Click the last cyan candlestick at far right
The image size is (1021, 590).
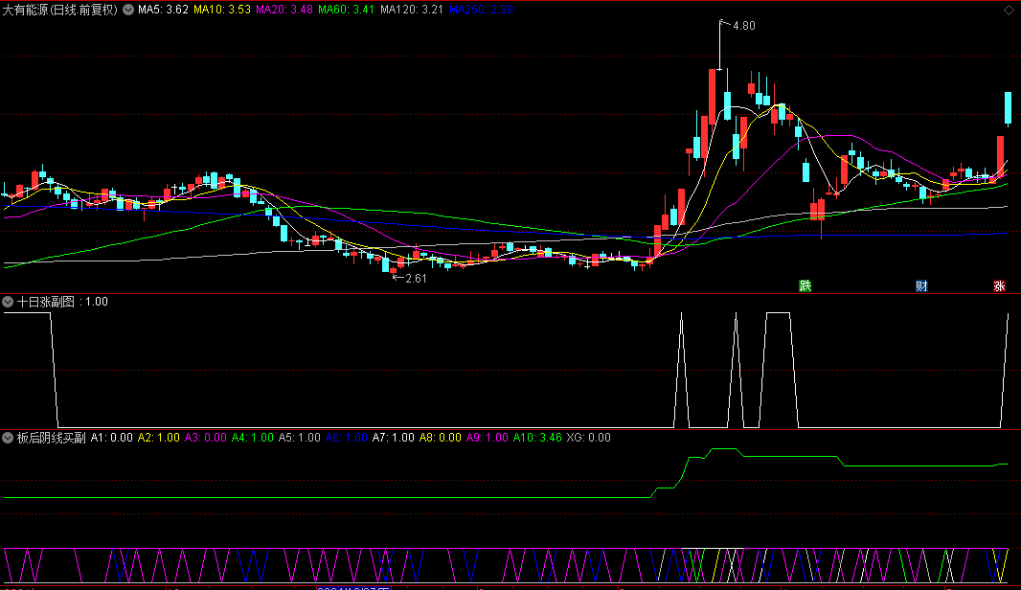coord(1008,108)
